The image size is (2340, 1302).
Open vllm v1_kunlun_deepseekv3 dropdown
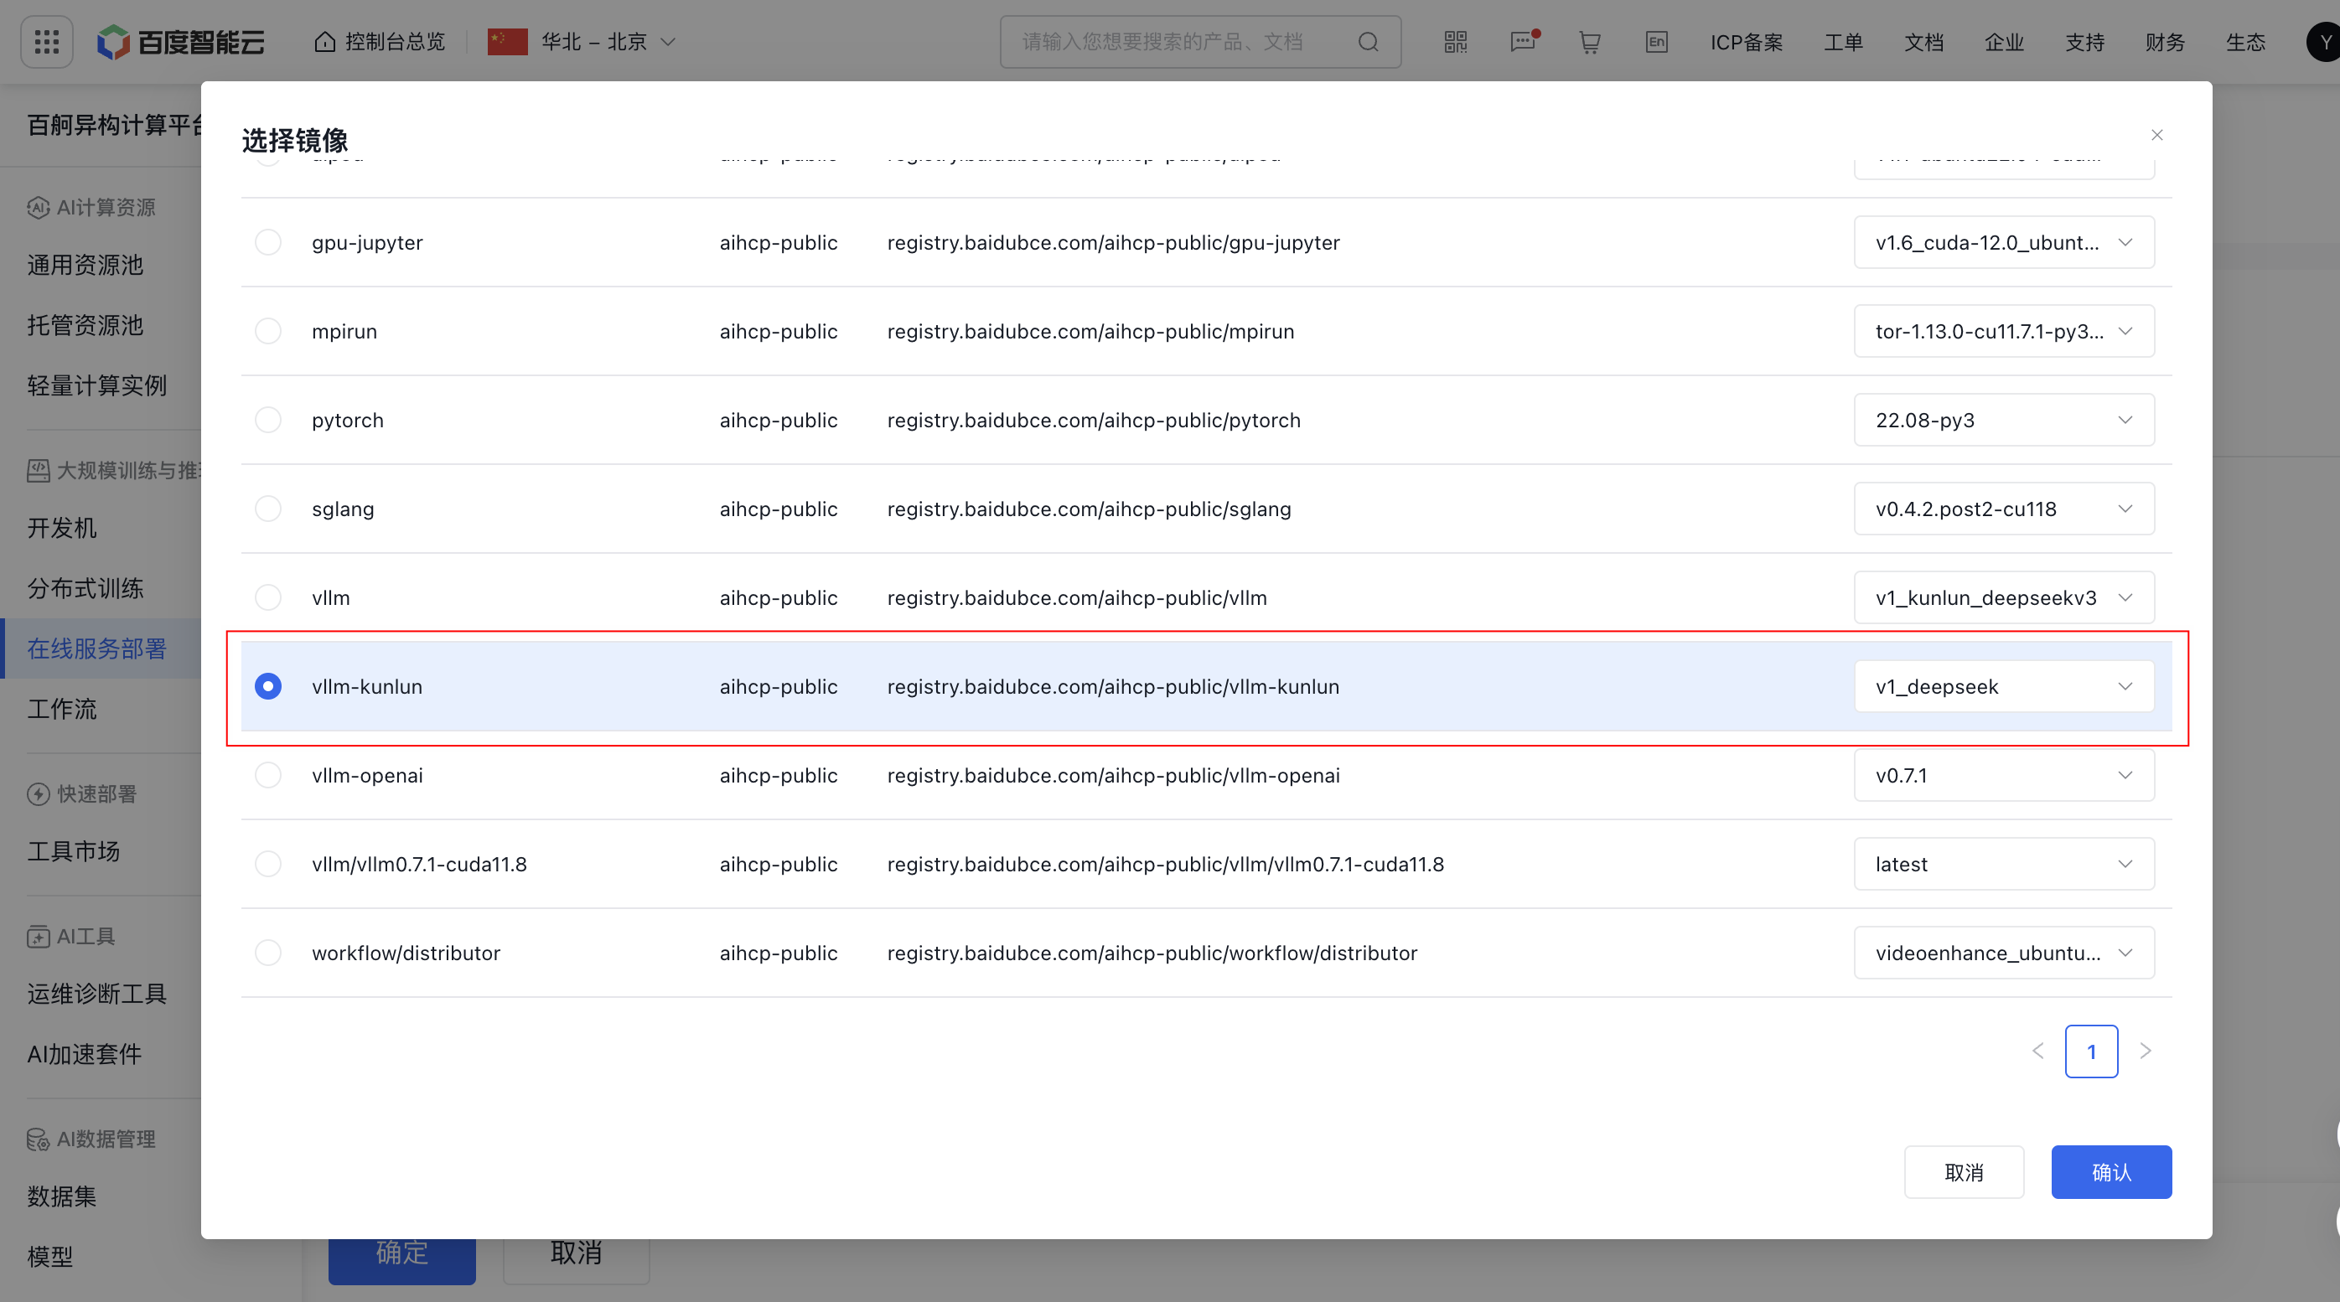[x=2004, y=597]
